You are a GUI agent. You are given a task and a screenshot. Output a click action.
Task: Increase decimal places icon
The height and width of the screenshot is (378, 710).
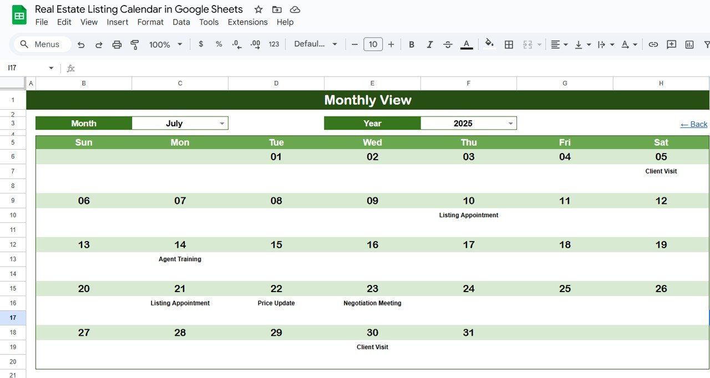pos(255,44)
